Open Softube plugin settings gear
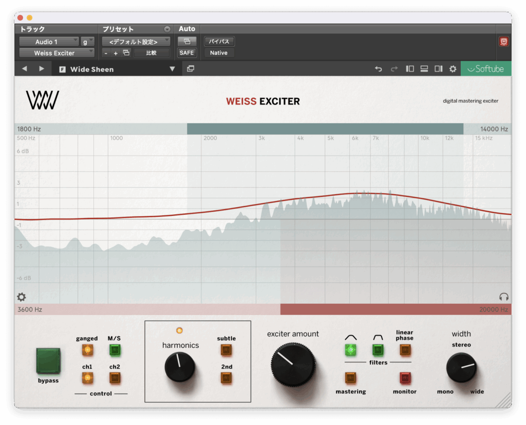 453,69
